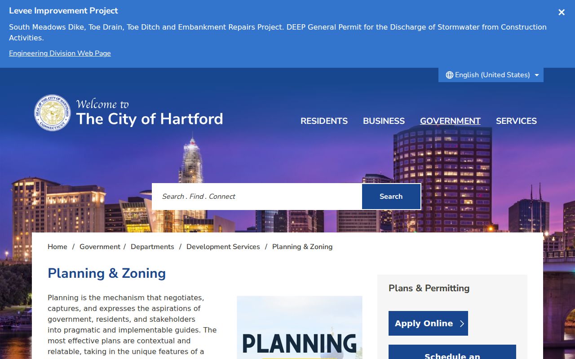Click the City of Hartford seal logo

[x=53, y=113]
